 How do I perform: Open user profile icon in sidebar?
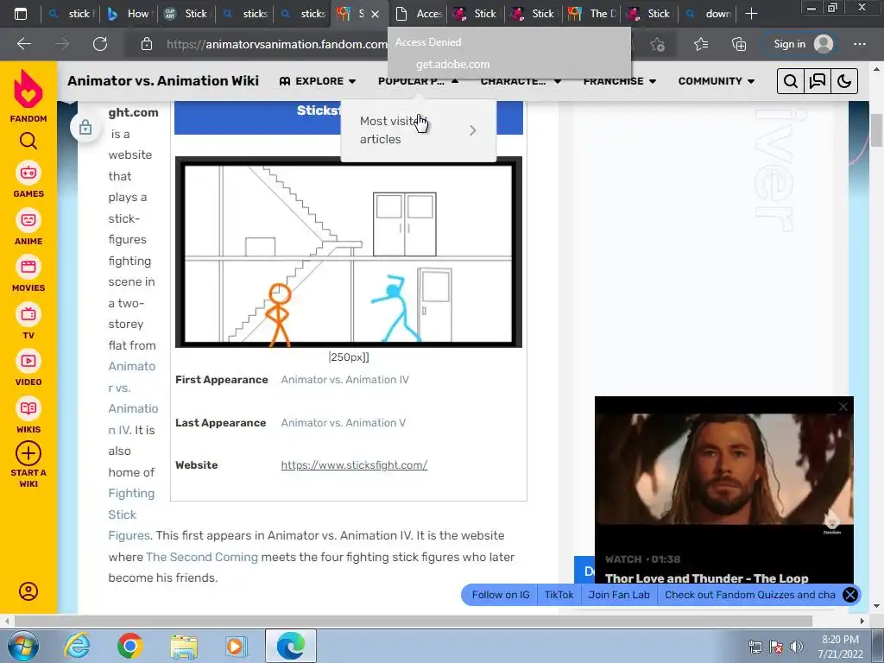(28, 590)
